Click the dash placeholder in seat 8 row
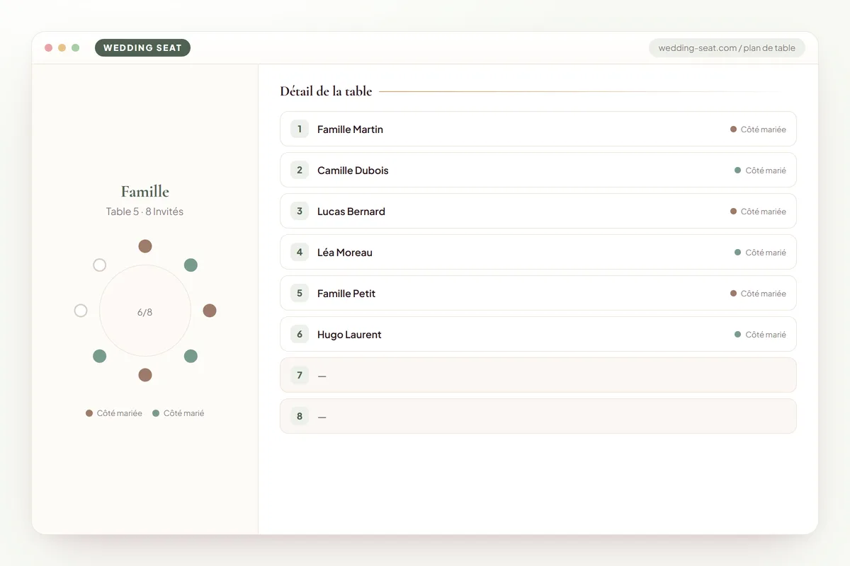The image size is (850, 566). point(322,417)
